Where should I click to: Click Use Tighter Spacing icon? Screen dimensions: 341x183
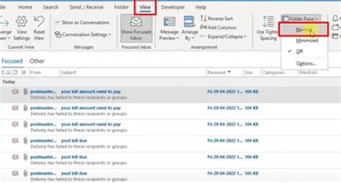point(268,21)
